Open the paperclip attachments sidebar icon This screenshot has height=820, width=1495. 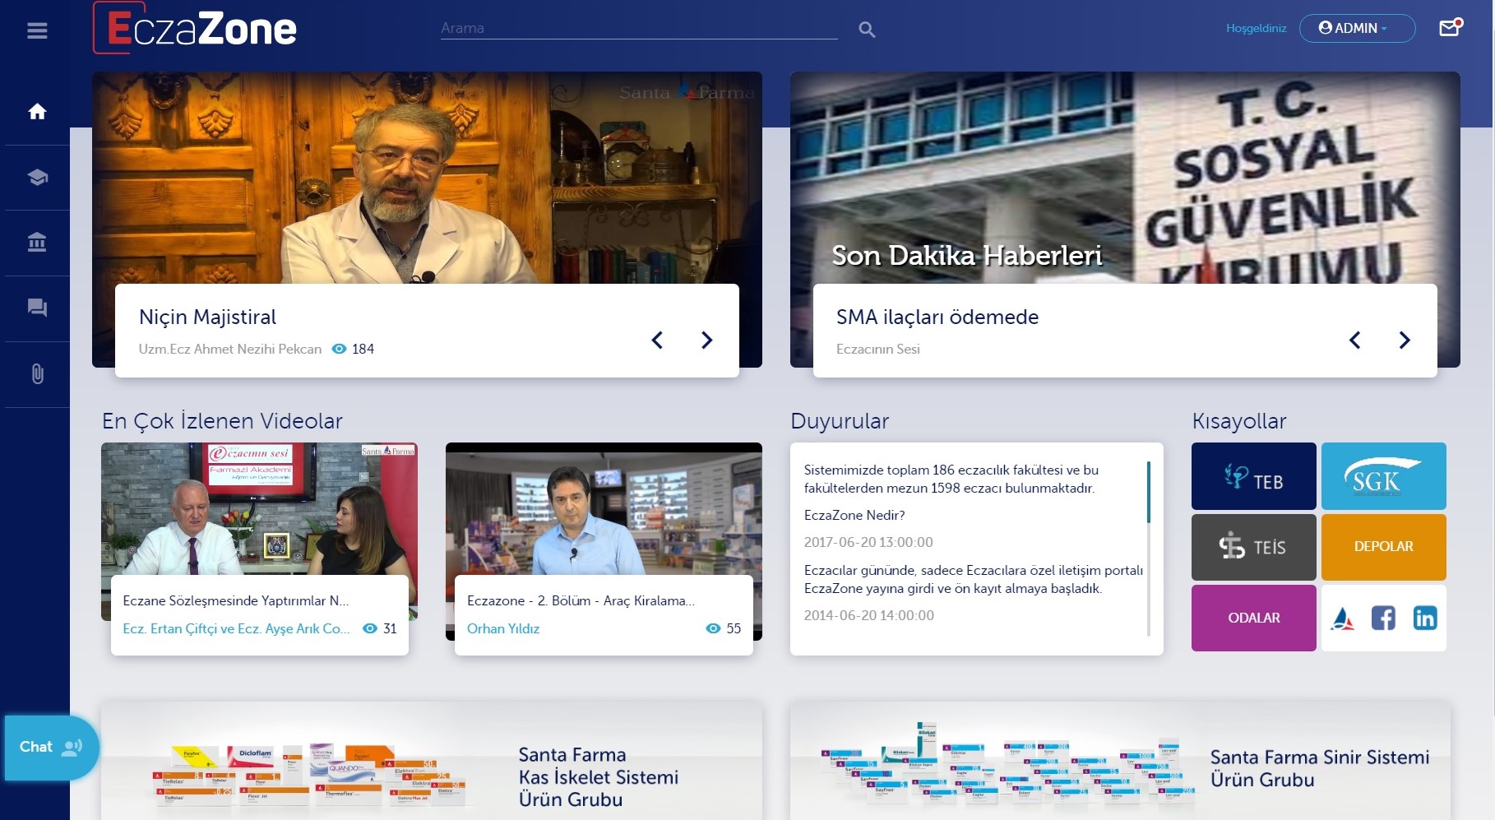(x=37, y=374)
